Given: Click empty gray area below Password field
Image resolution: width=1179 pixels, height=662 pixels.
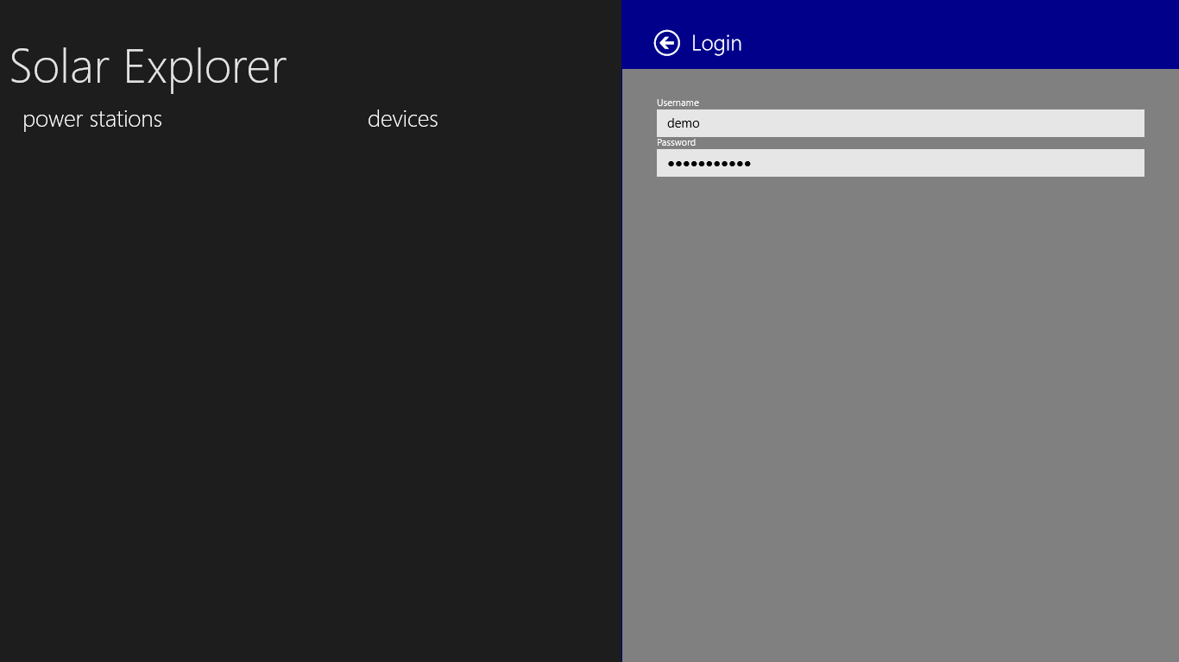Looking at the screenshot, I should pyautogui.click(x=900, y=345).
